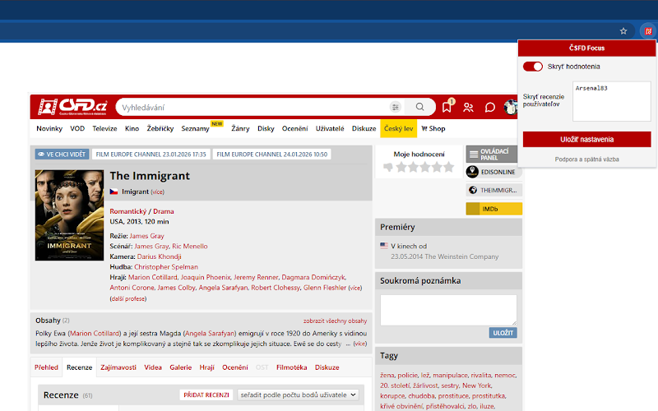
Task: Bookmark this page with the star icon
Action: 623,31
